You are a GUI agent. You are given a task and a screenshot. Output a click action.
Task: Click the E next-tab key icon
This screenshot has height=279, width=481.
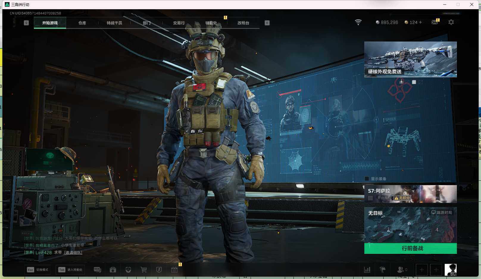(267, 23)
